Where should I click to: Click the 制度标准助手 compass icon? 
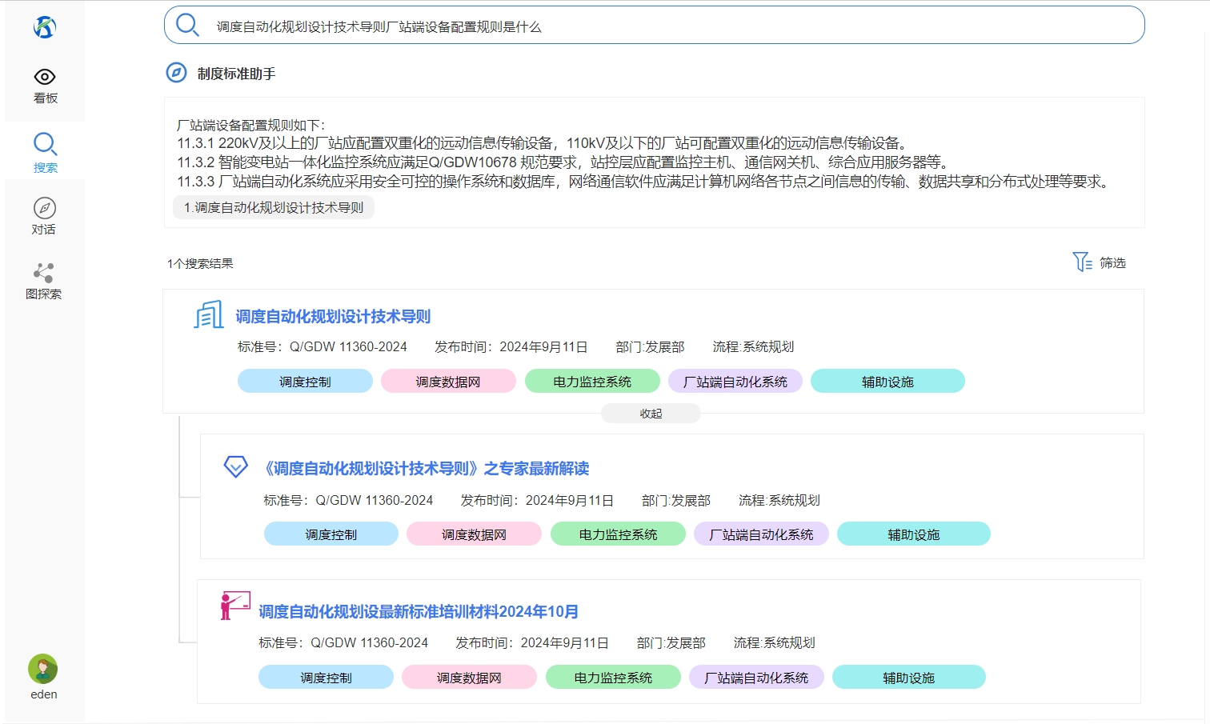(x=176, y=73)
